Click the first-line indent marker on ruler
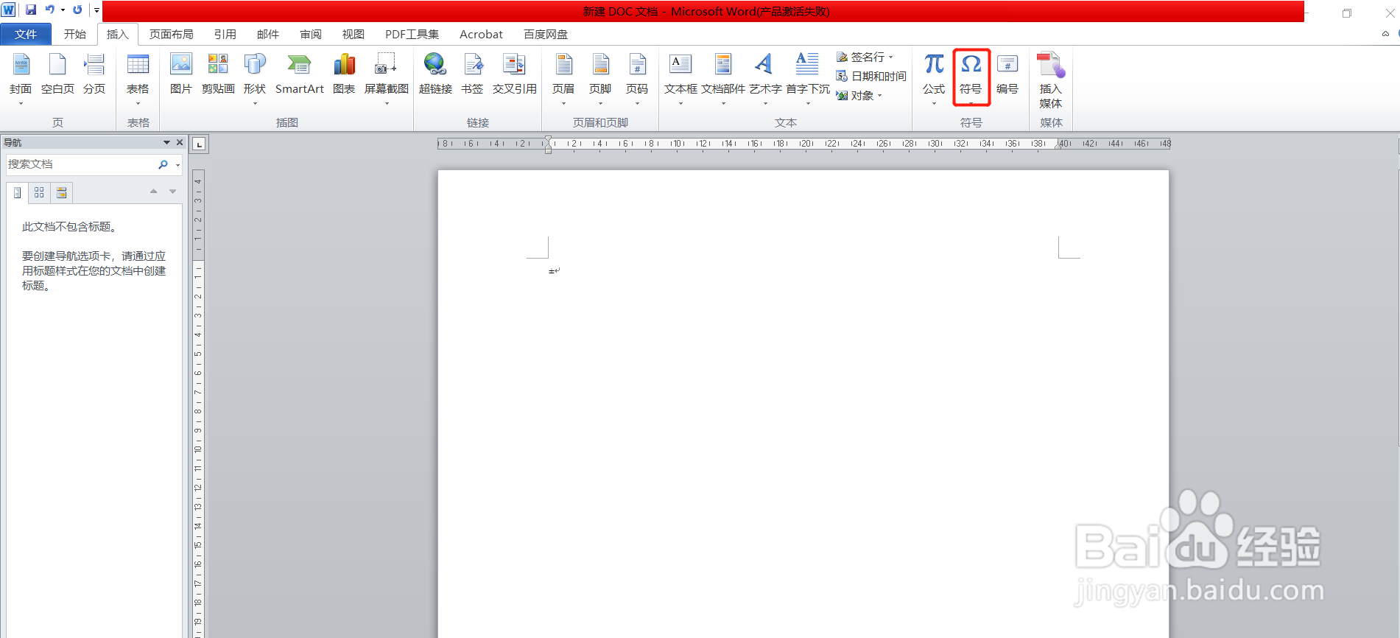The image size is (1400, 638). [548, 139]
